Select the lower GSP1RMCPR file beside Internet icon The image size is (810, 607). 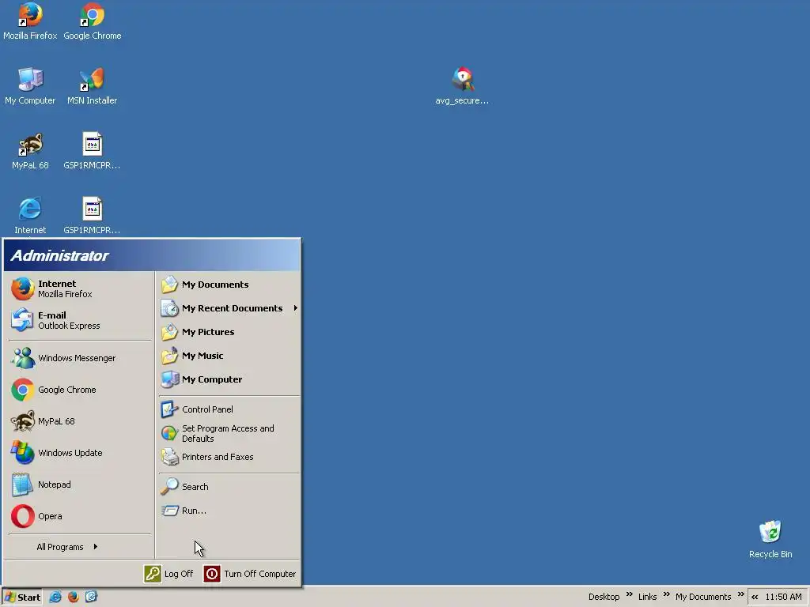[x=92, y=216]
